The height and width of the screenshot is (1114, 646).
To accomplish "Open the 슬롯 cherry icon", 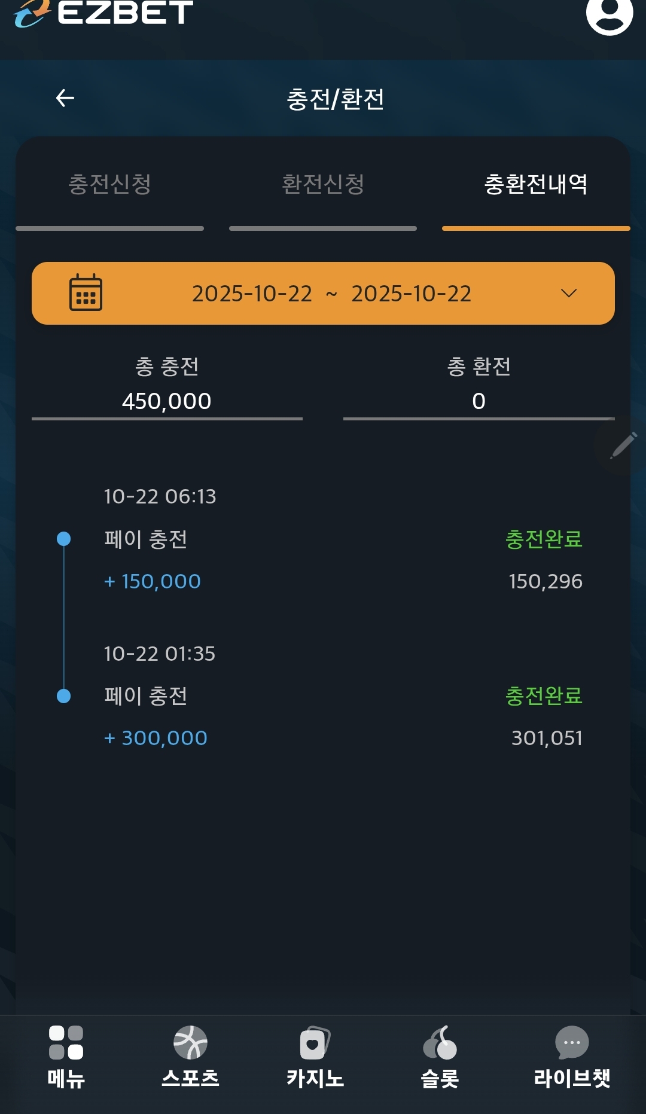I will pyautogui.click(x=440, y=1043).
